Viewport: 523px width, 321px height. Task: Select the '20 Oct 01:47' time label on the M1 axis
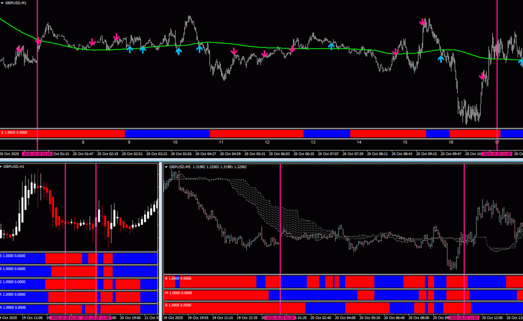[x=83, y=154]
